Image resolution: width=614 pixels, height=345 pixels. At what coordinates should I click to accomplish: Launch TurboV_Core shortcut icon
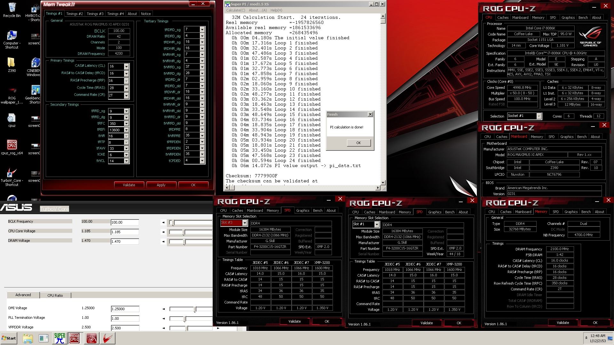tap(12, 177)
